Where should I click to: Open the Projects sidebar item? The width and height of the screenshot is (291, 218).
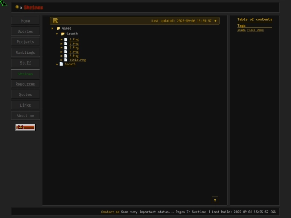[x=25, y=41]
